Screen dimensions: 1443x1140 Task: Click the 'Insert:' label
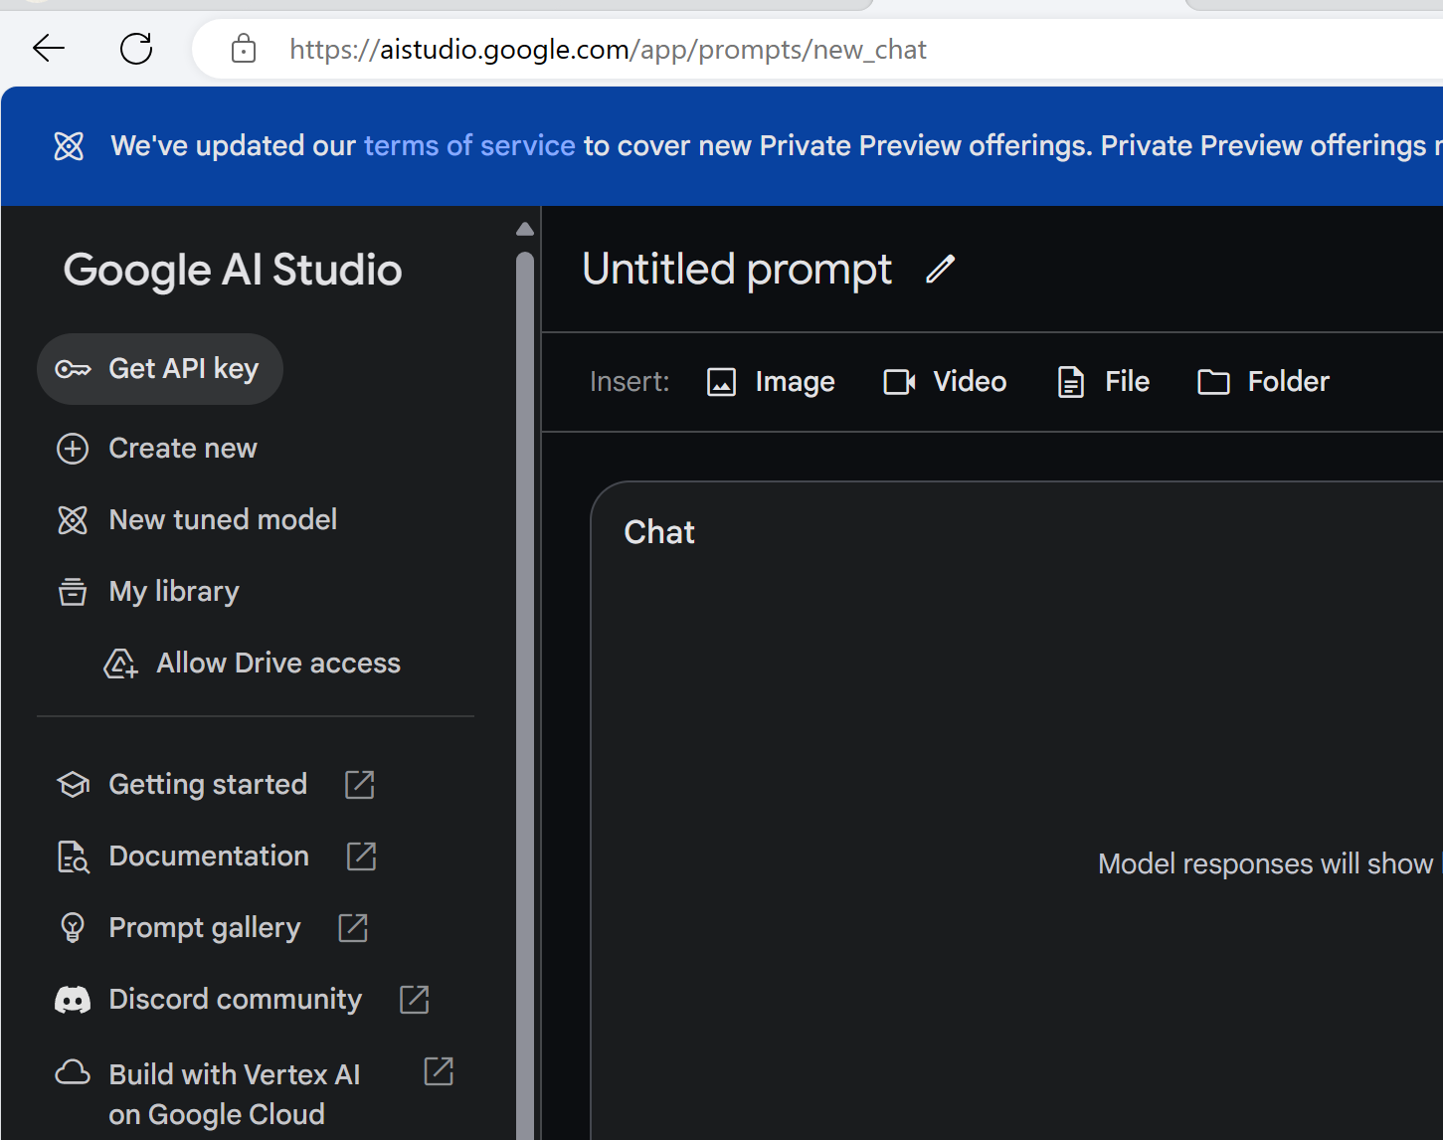point(630,382)
